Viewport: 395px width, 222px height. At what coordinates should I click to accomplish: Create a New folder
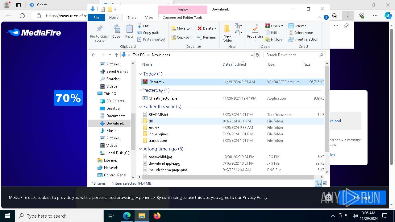[x=227, y=33]
